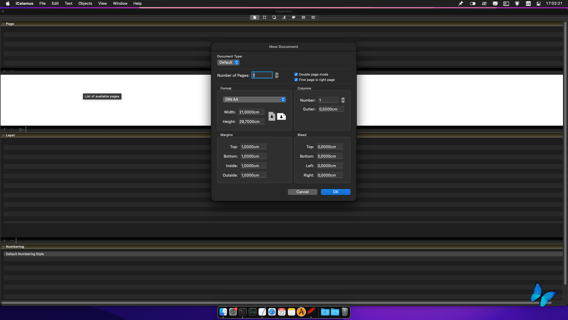
Task: Click the pin icon in menu bar
Action: 461,4
